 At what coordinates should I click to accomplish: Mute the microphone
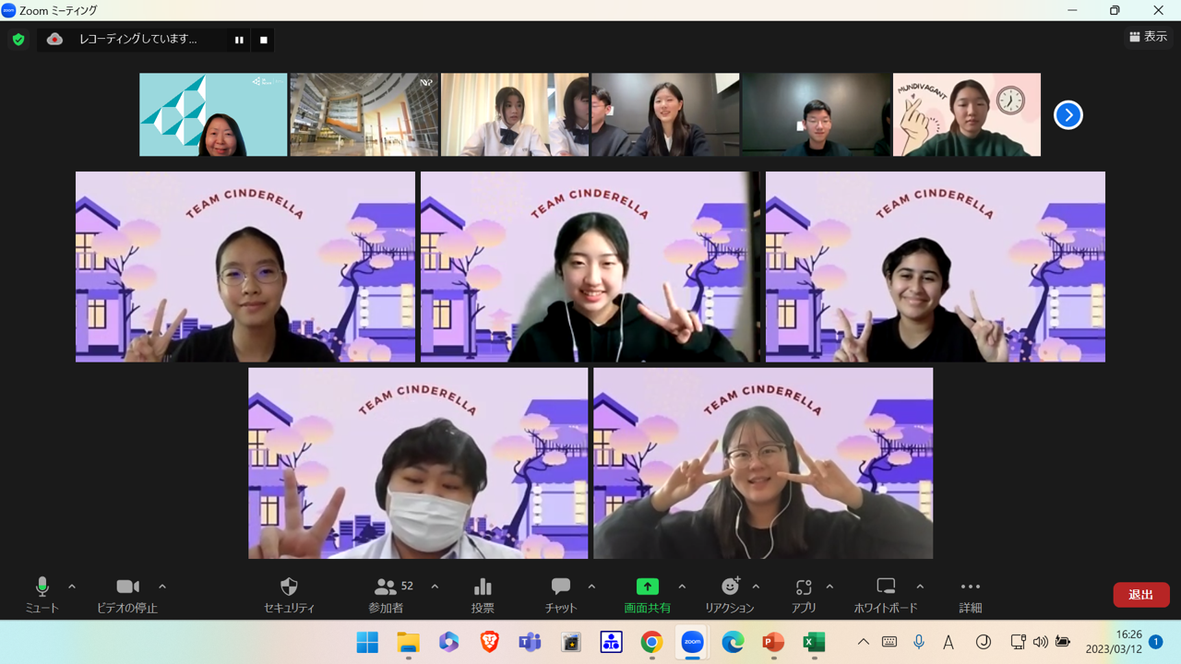coord(42,587)
